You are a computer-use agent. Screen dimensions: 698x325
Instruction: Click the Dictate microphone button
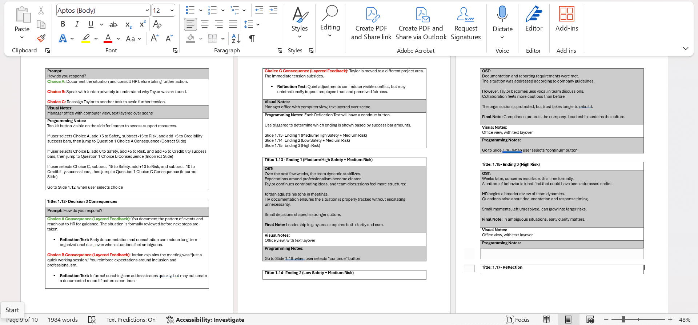(502, 23)
